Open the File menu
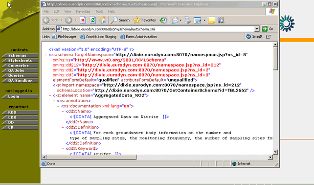Image resolution: width=314 pixels, height=185 pixels. click(46, 11)
